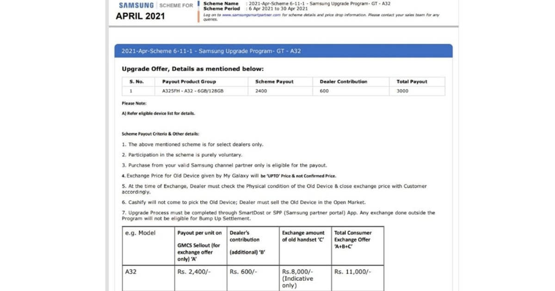Image resolution: width=555 pixels, height=291 pixels.
Task: Select the Rs.8,000/- indicative exchange amount cell
Action: point(297,279)
